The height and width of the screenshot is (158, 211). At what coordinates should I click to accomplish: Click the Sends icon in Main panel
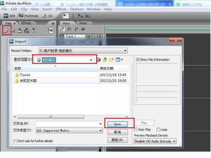tap(76, 29)
